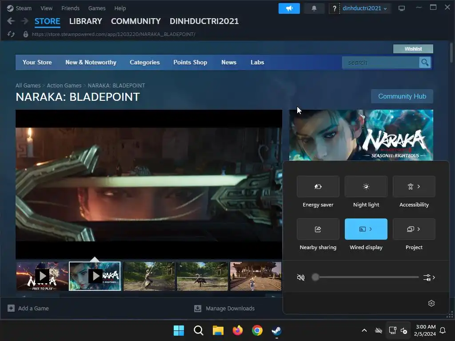Open Categories store menu
This screenshot has height=341, width=455.
tap(145, 62)
